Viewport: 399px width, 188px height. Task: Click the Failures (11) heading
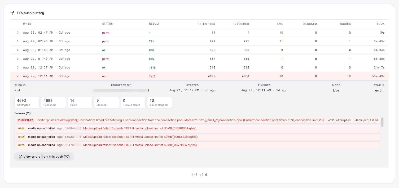pos(23,113)
